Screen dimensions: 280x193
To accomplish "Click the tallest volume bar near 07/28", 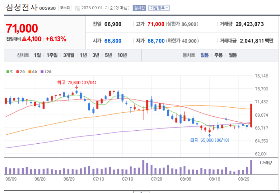I will coord(143,167).
